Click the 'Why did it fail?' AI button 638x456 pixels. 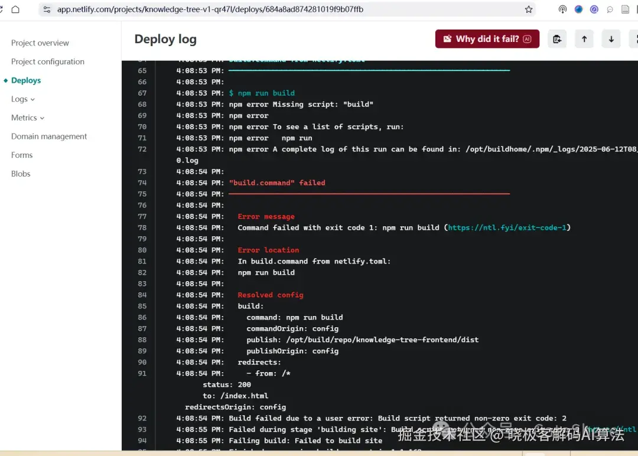(x=487, y=39)
